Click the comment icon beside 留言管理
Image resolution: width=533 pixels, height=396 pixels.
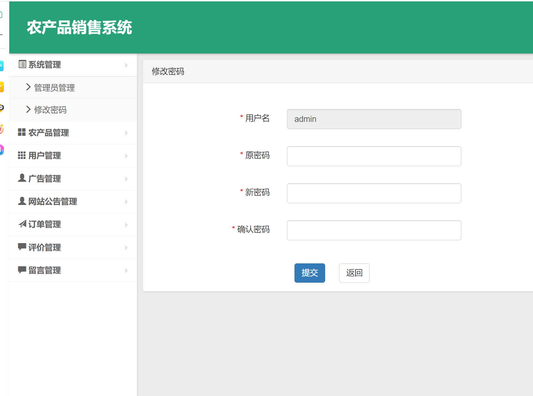point(22,270)
